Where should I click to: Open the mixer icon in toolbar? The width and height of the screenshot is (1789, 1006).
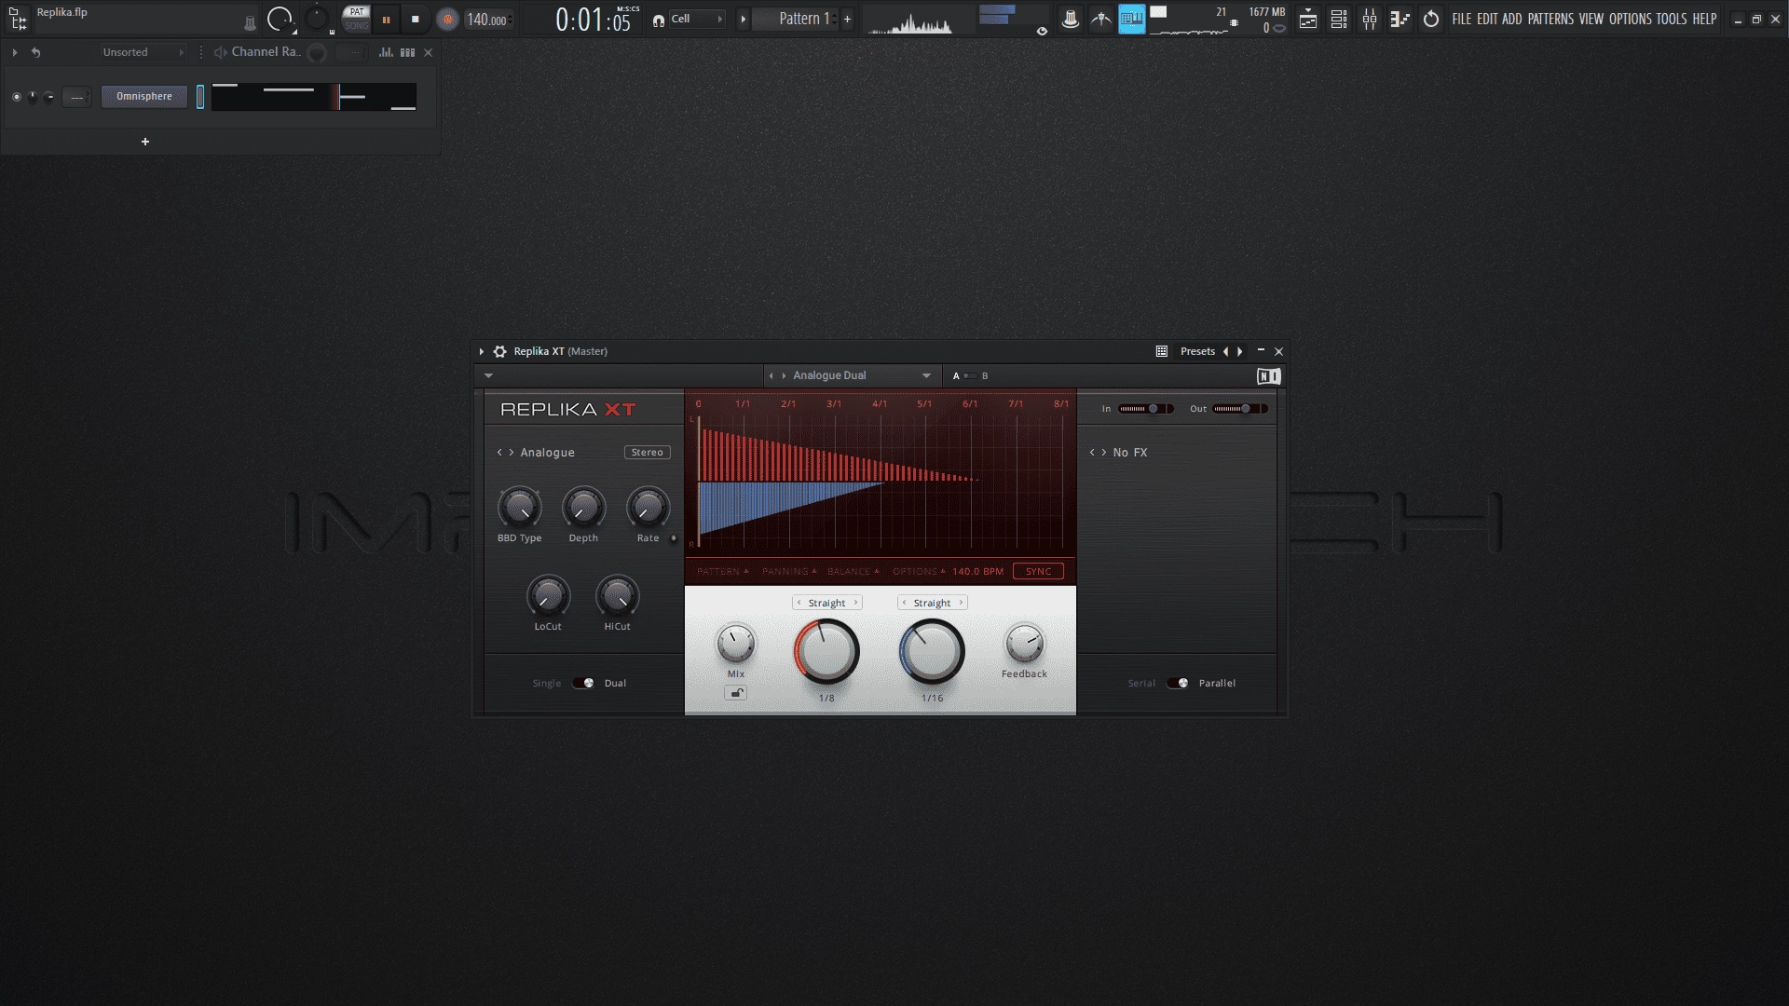click(1370, 19)
